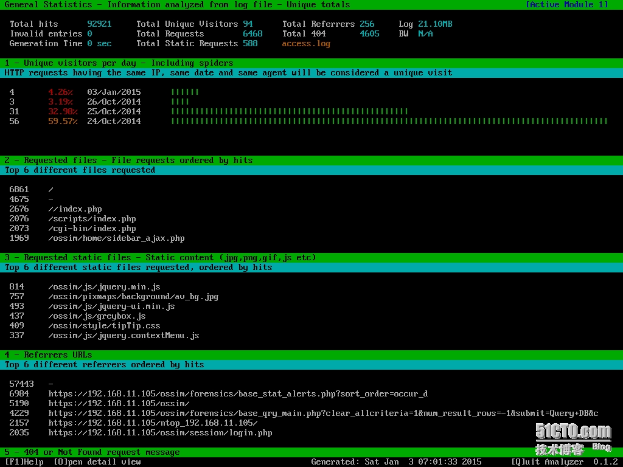Screen dimensions: 623x467
Task: Click Total 404 value 4605
Action: 369,34
